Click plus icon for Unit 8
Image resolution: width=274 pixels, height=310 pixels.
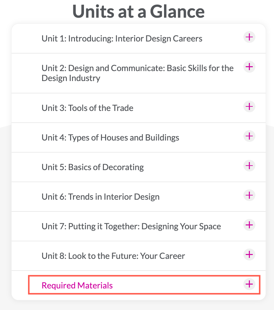249,254
